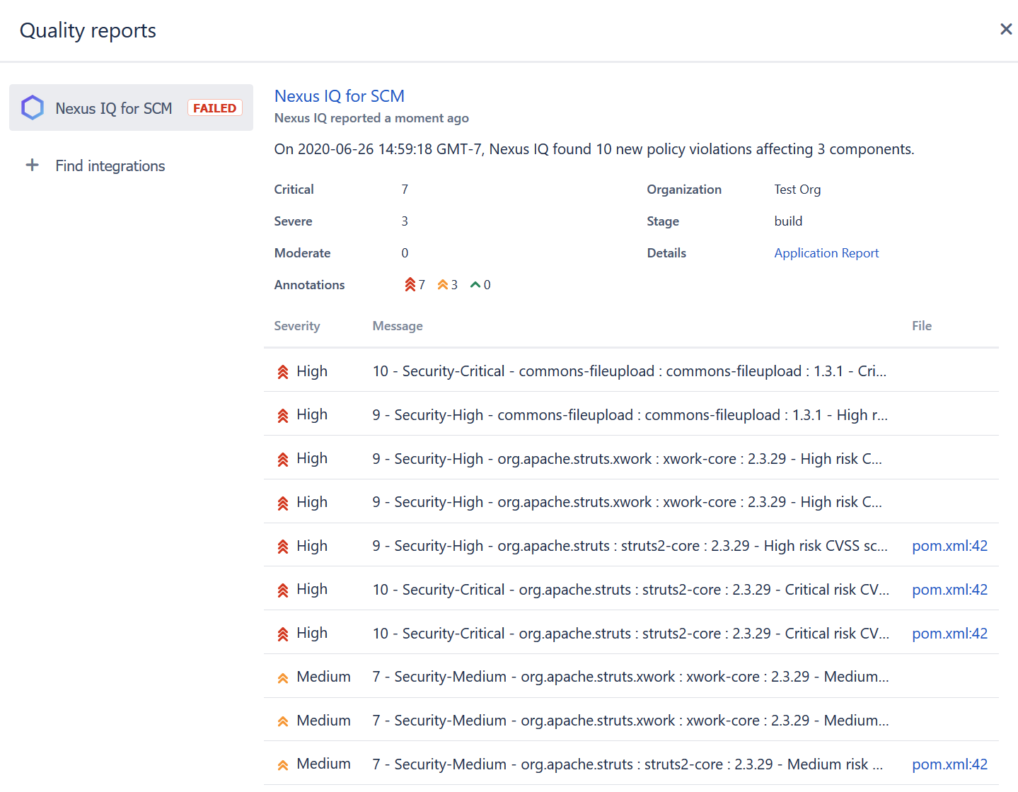Open the Application Report link
Viewport: 1018px width, 792px height.
pos(826,253)
